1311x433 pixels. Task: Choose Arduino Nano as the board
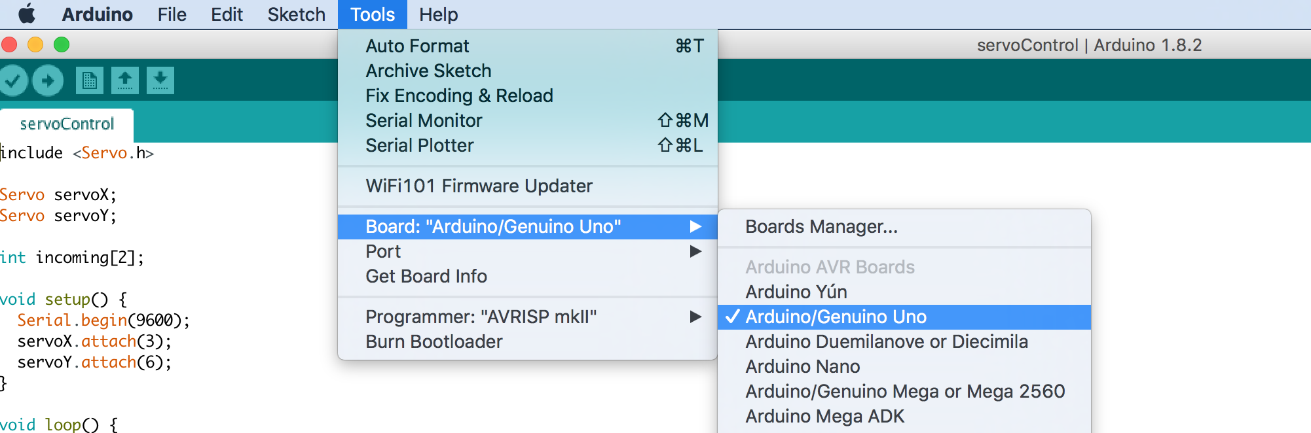802,367
